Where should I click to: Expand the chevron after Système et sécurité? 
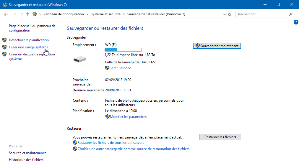coord(124,14)
